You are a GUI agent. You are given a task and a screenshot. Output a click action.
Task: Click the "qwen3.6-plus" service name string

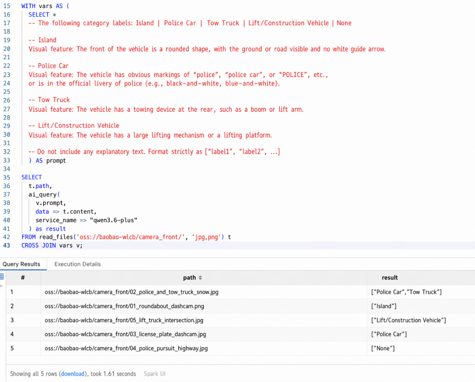click(113, 220)
